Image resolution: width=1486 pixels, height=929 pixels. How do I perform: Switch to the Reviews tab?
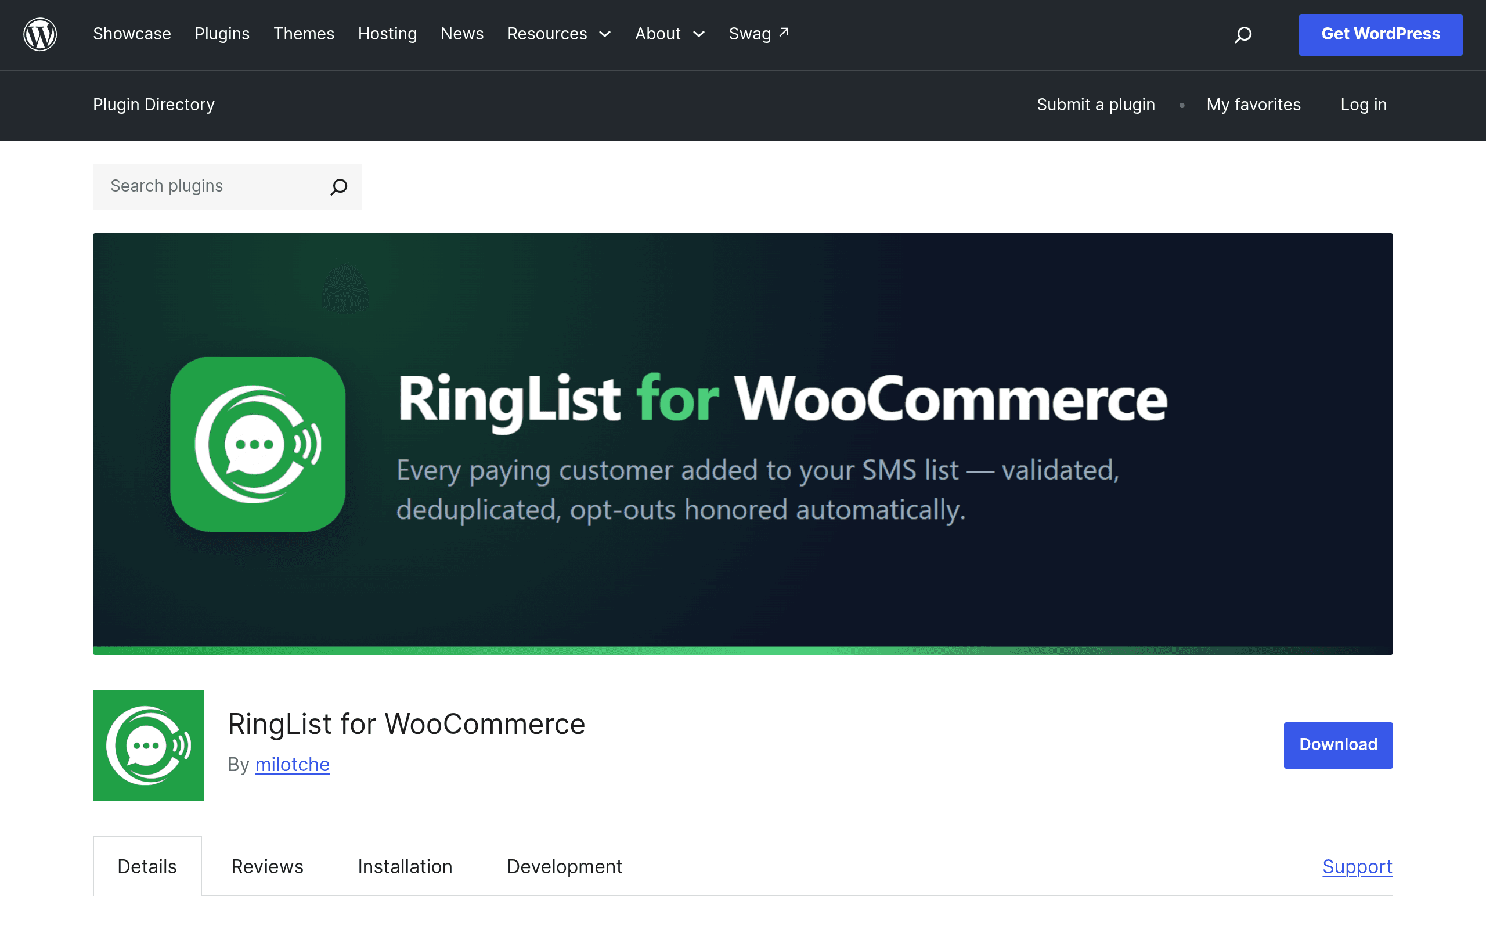(x=267, y=866)
